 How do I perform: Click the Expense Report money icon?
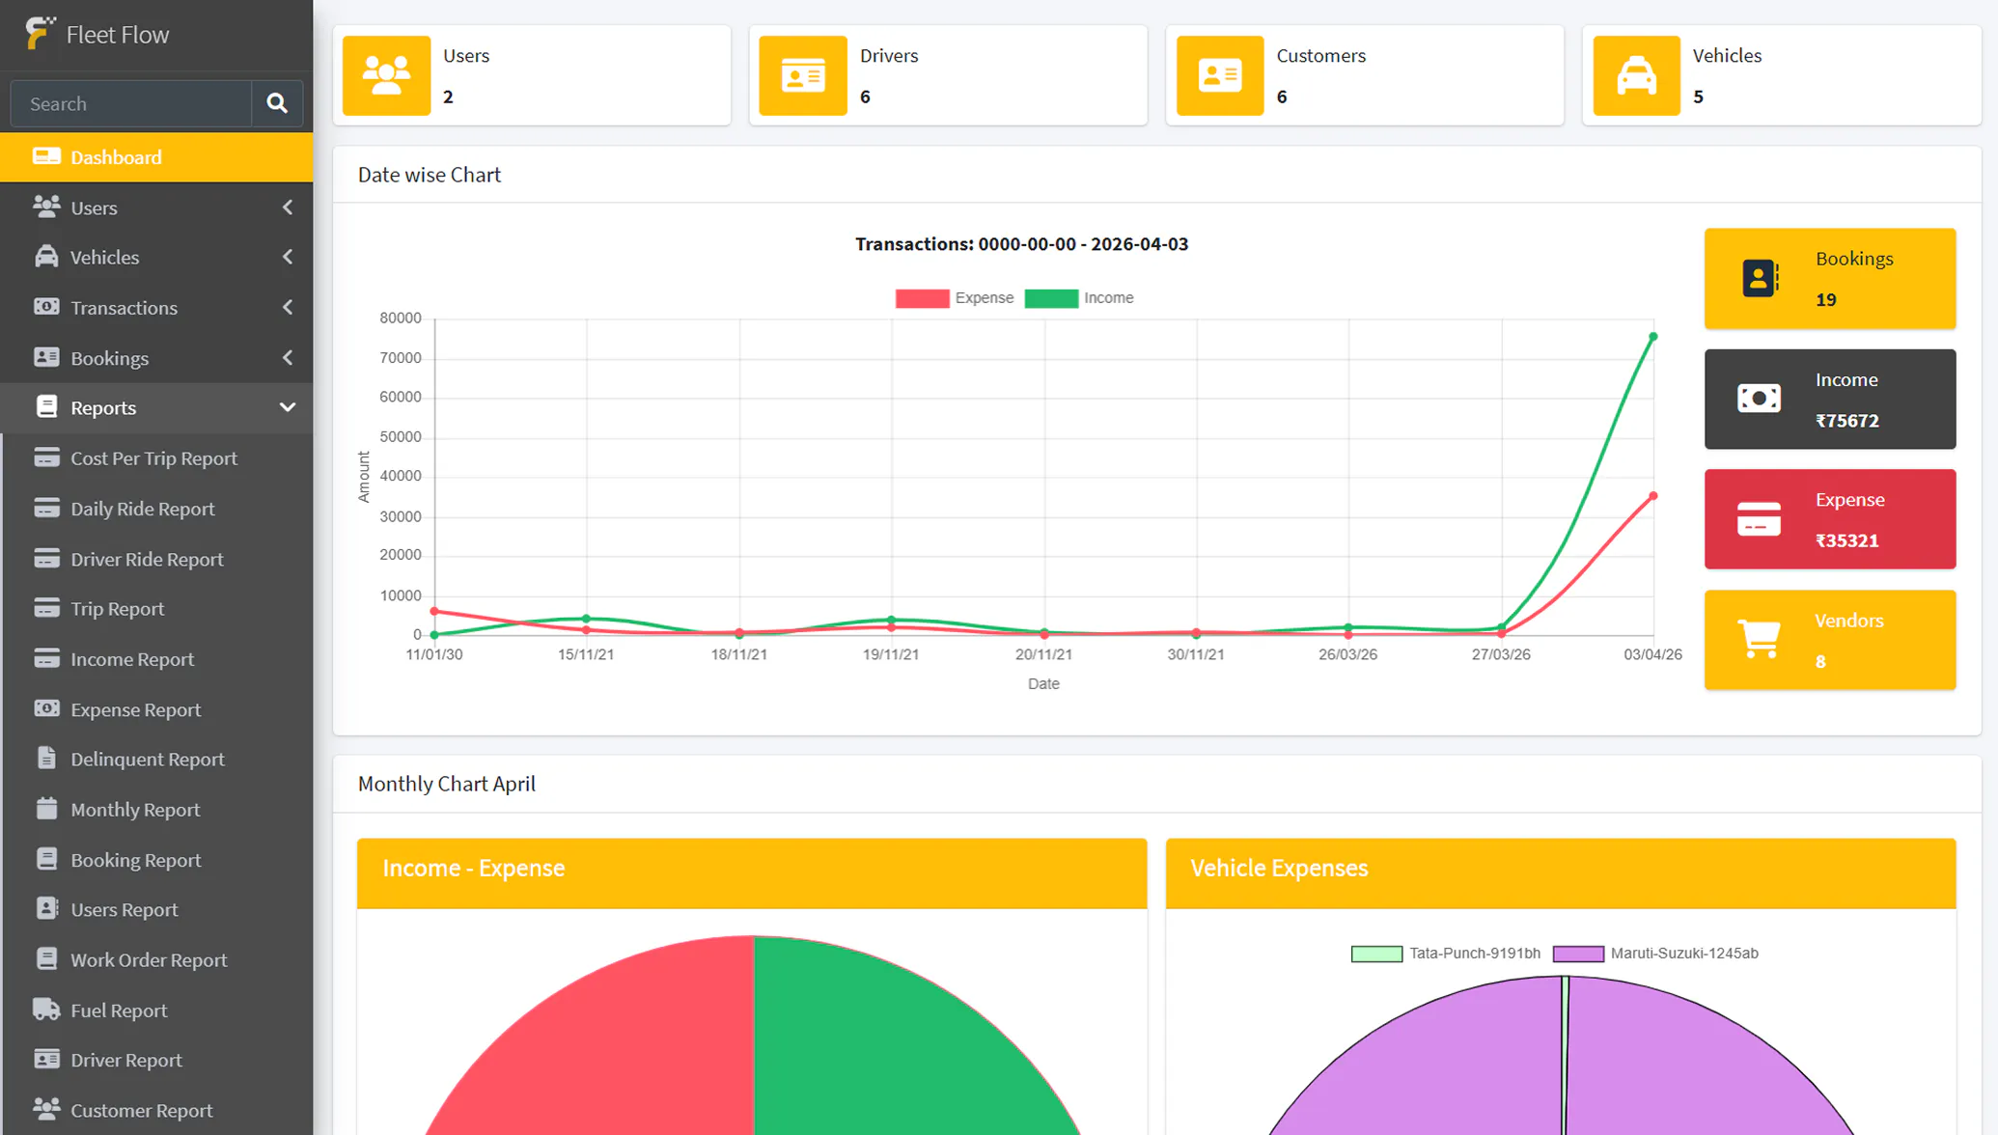[46, 708]
